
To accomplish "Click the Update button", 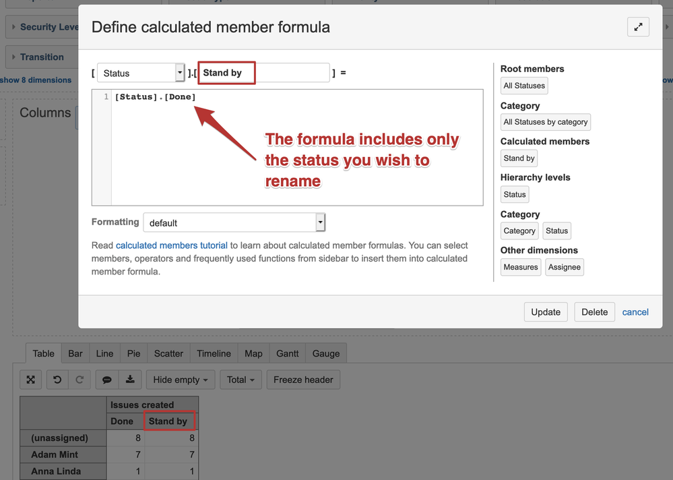I will pos(546,312).
